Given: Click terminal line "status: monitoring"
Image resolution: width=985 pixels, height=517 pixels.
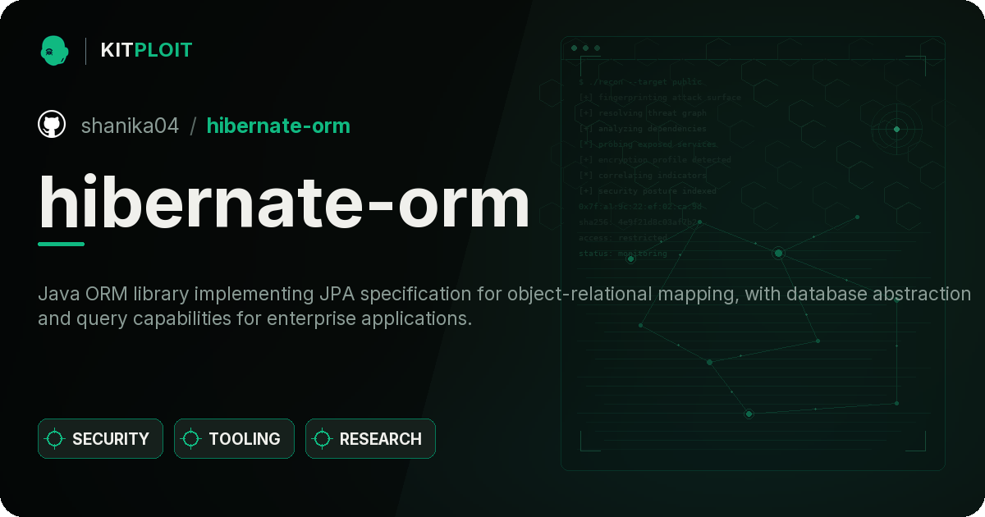Looking at the screenshot, I should [x=623, y=254].
